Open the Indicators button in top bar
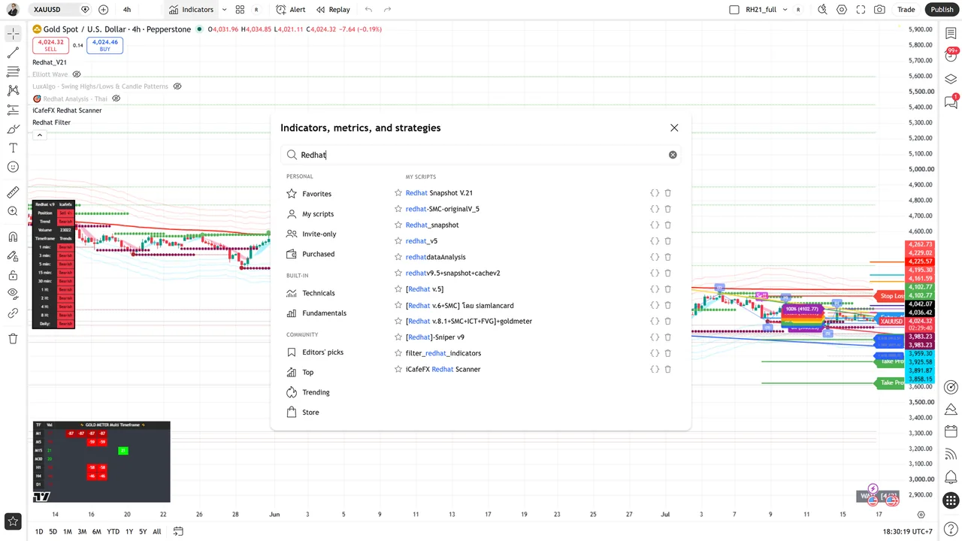The height and width of the screenshot is (541, 962). pos(192,10)
